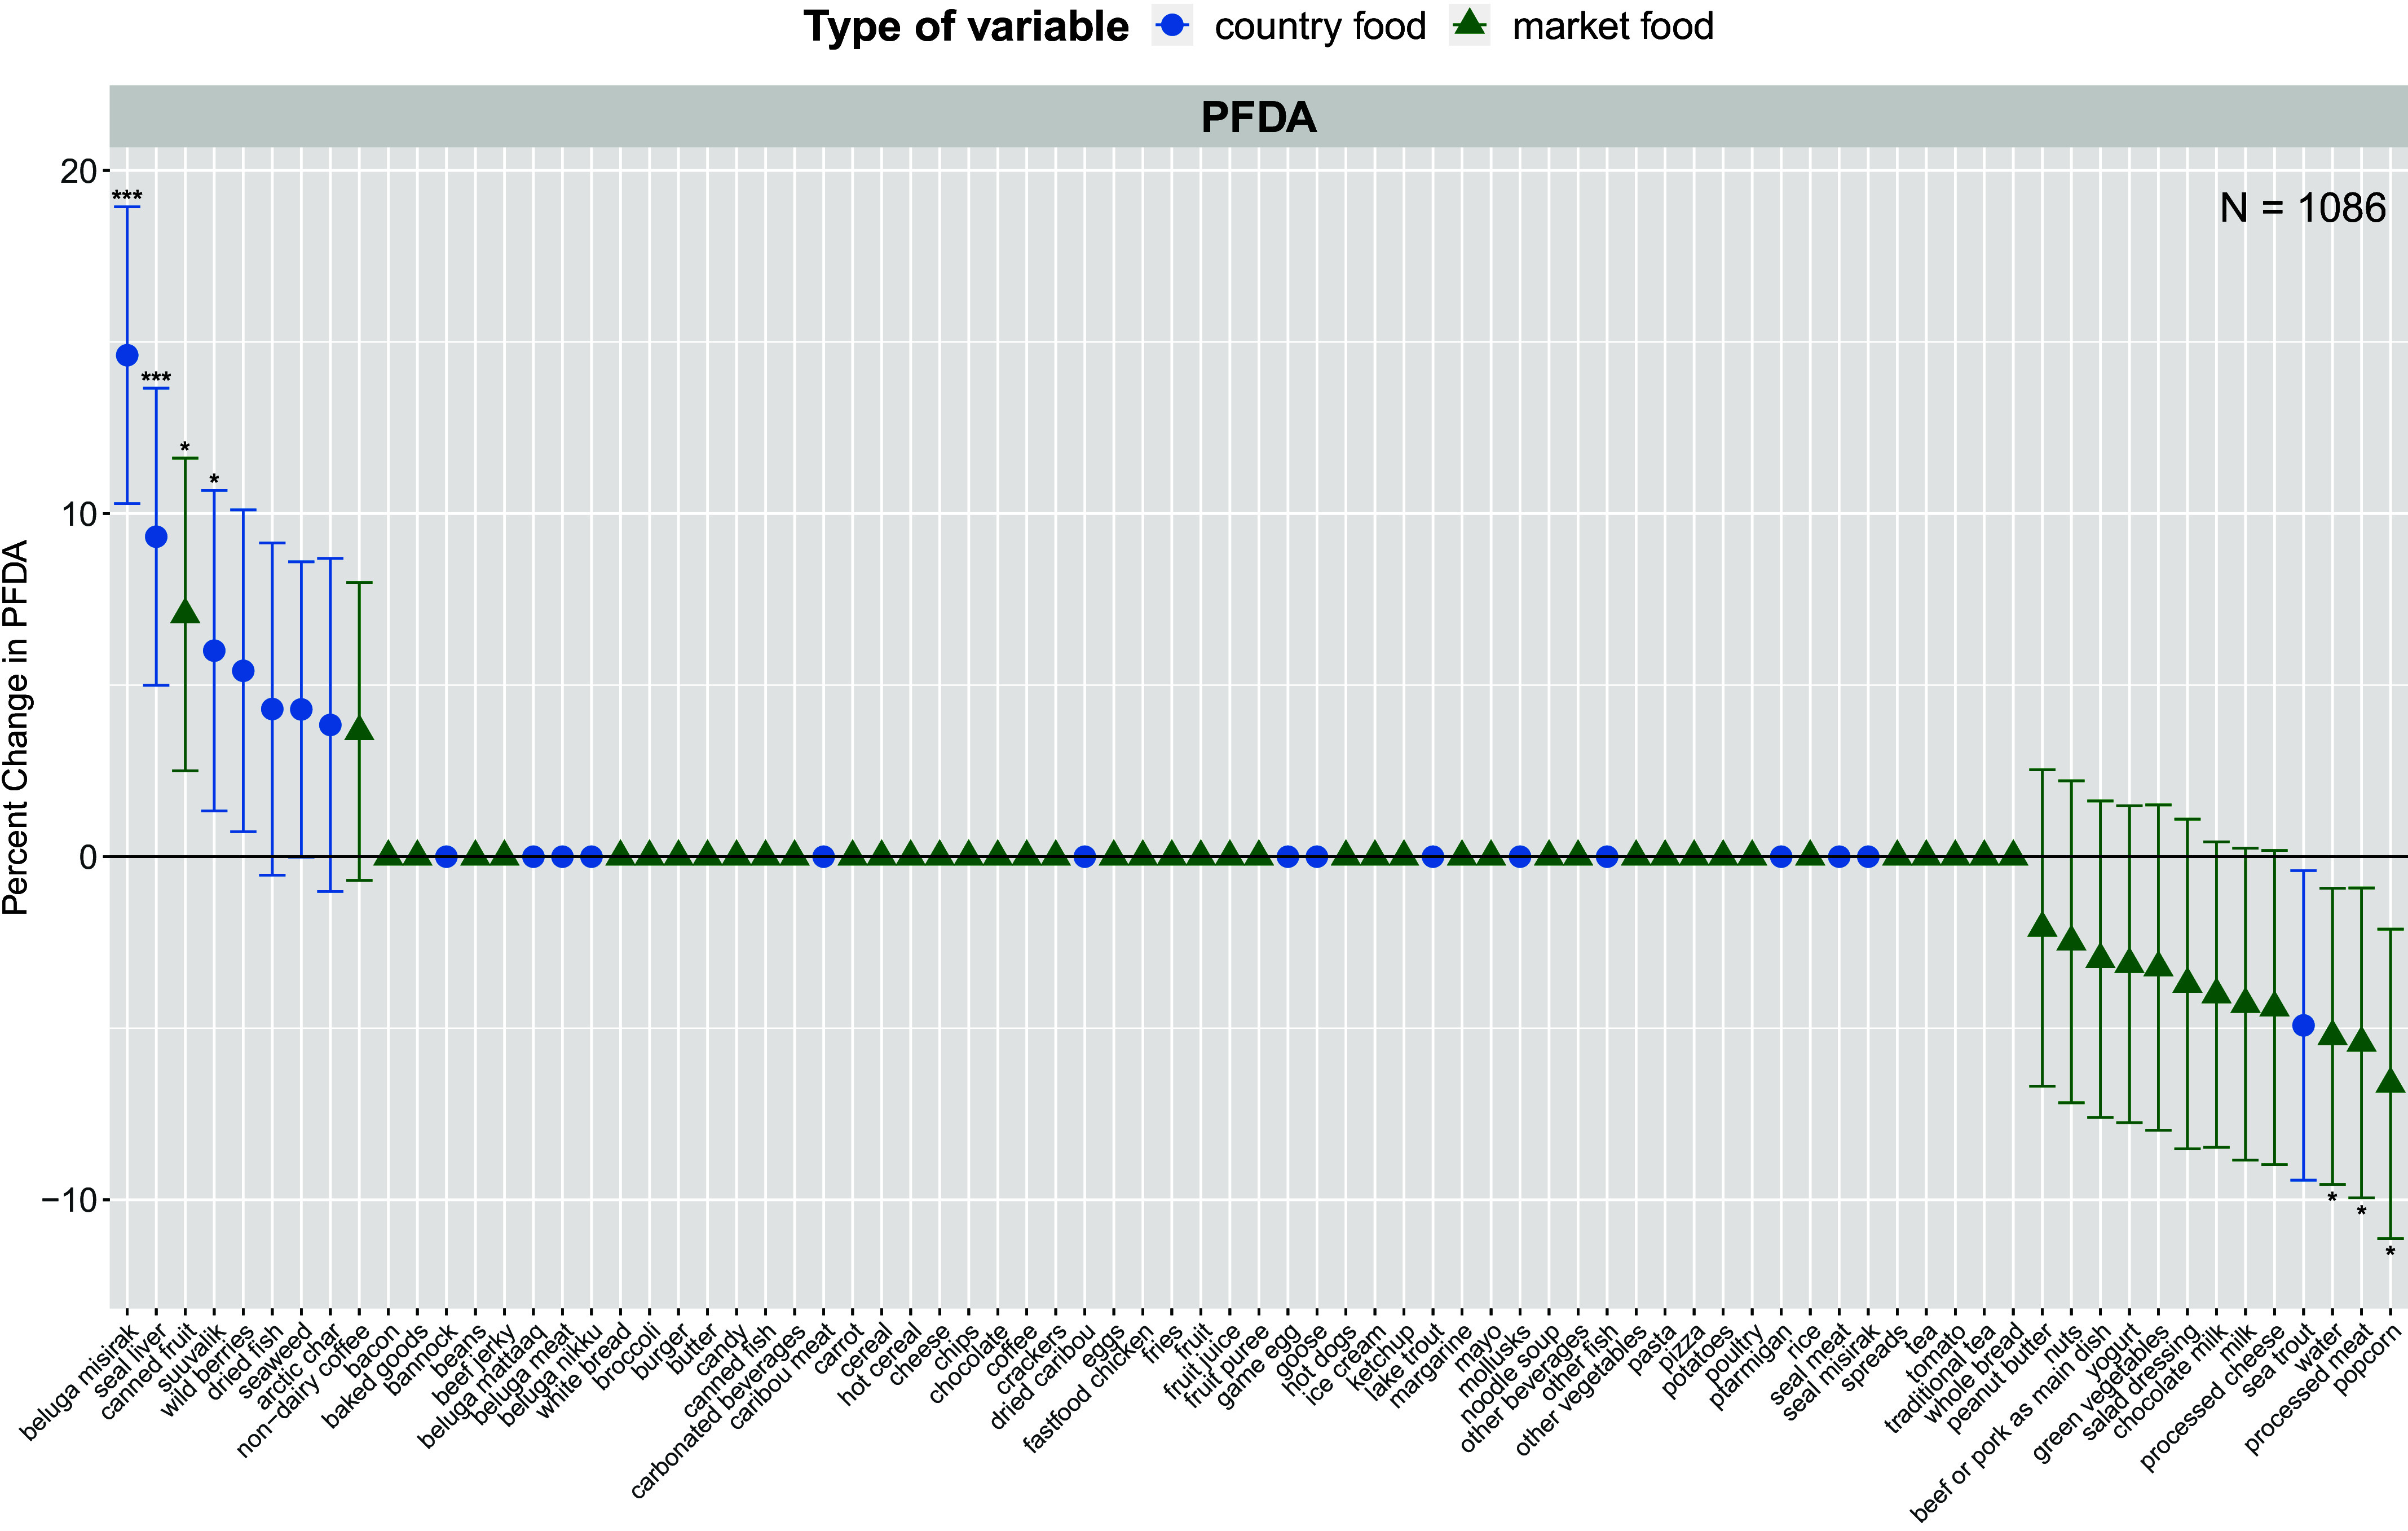
Task: Click the x-axis label 'other beverages'
Action: click(x=1524, y=1388)
